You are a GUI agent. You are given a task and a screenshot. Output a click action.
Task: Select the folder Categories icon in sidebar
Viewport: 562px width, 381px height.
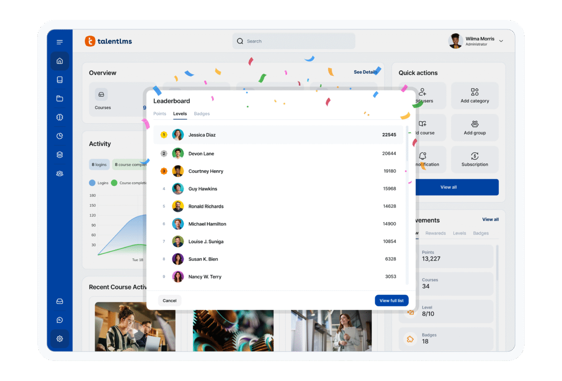[59, 98]
